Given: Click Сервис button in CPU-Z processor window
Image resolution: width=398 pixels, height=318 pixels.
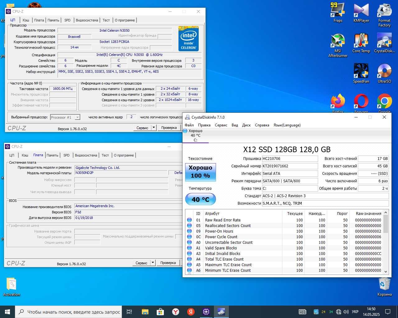Looking at the screenshot, I should 142,128.
